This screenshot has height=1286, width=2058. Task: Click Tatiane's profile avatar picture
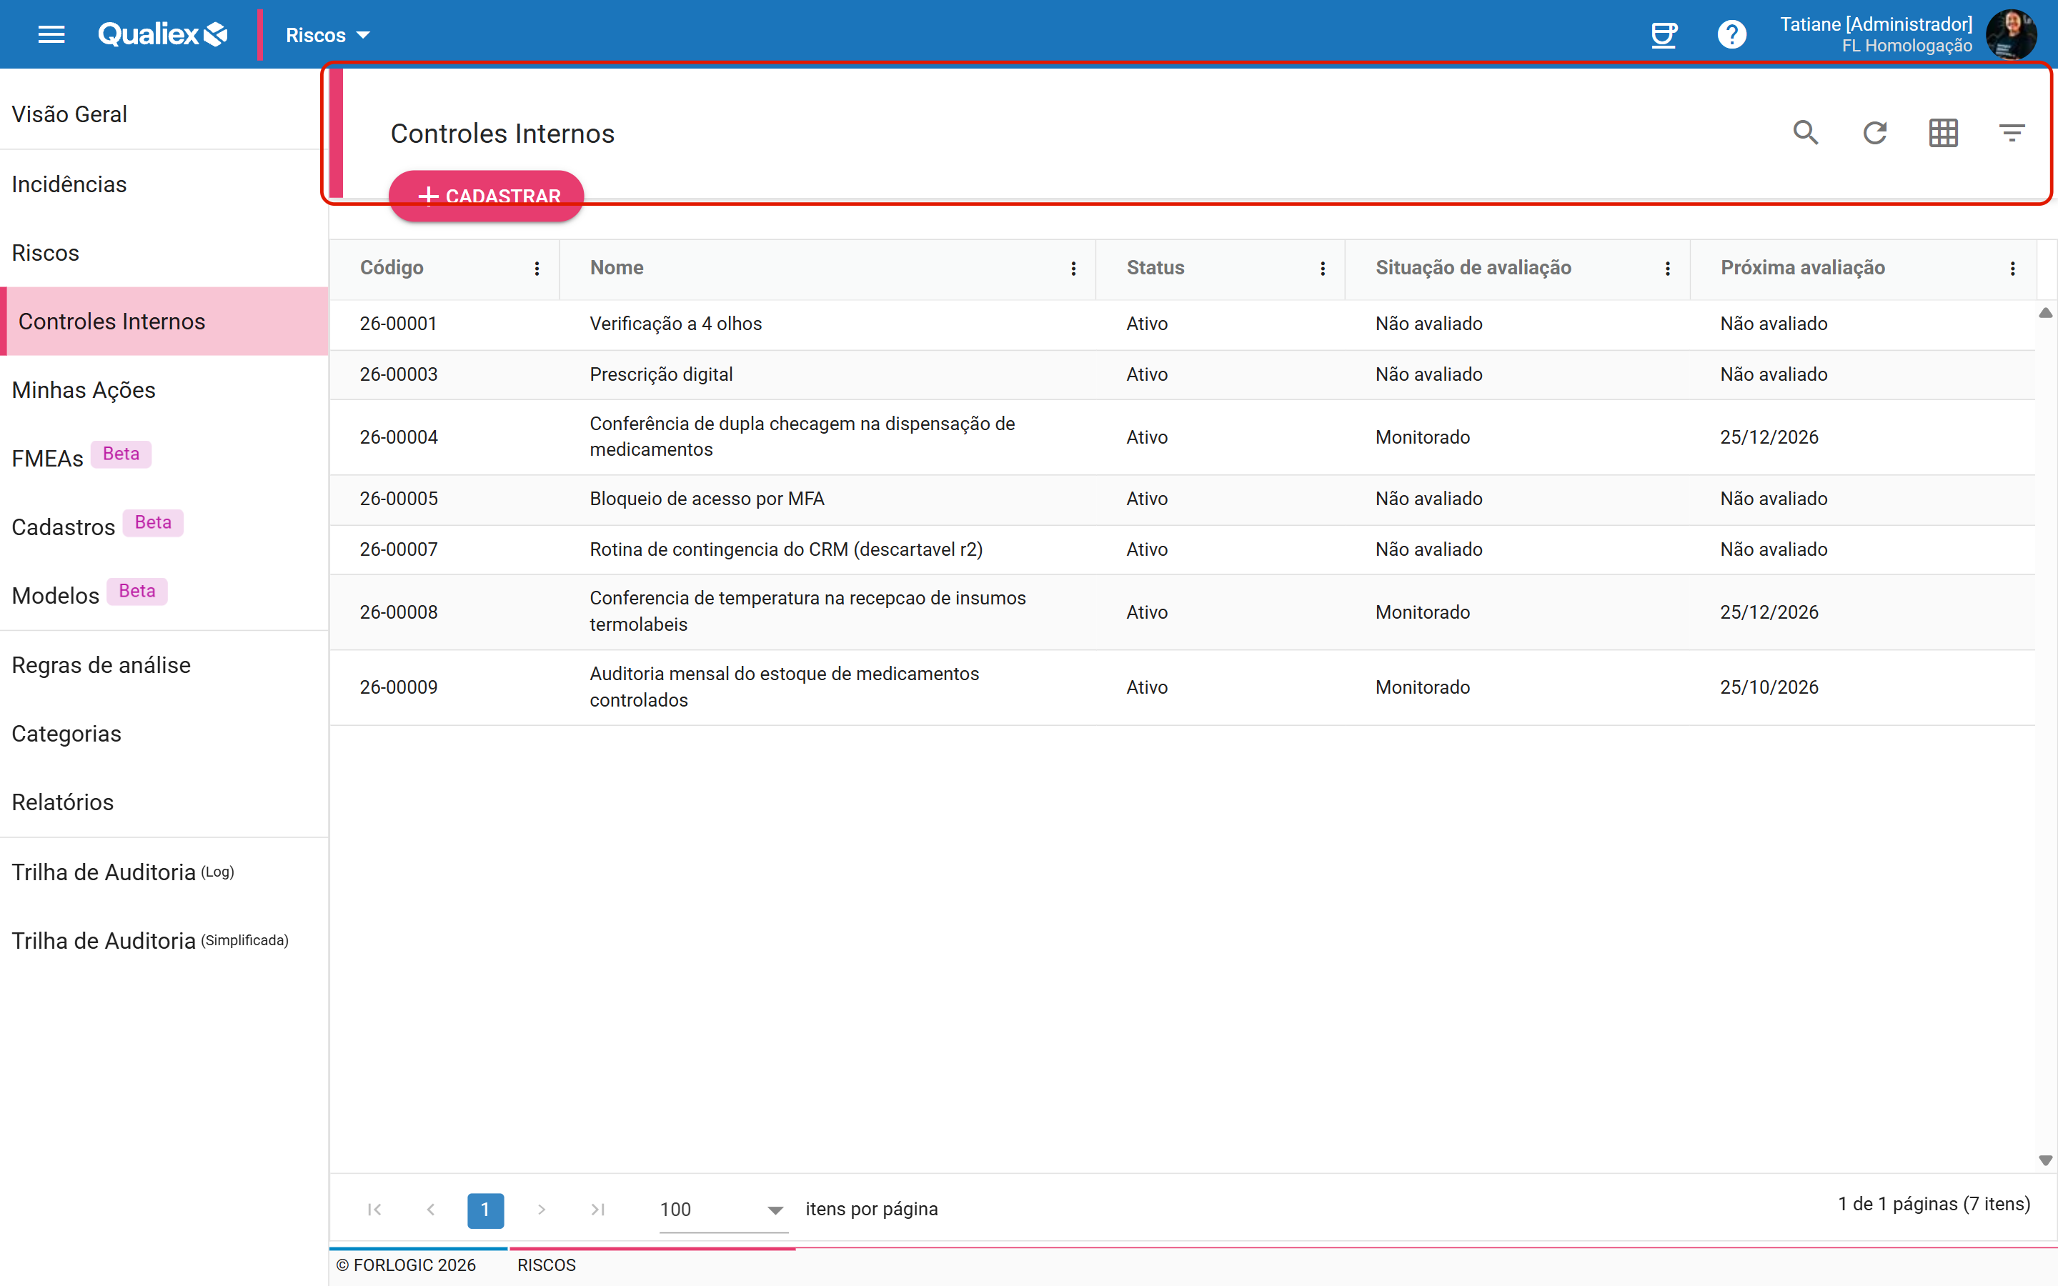[x=2012, y=35]
